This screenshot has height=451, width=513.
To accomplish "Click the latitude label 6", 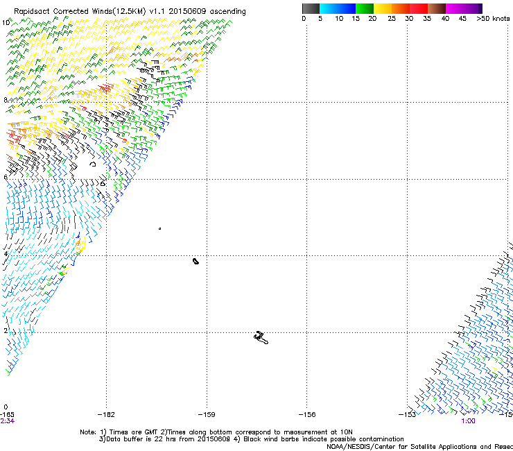I will pyautogui.click(x=6, y=177).
